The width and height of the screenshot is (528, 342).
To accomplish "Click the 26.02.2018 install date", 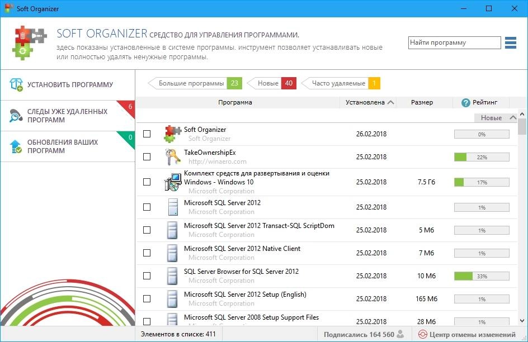I will 371,134.
